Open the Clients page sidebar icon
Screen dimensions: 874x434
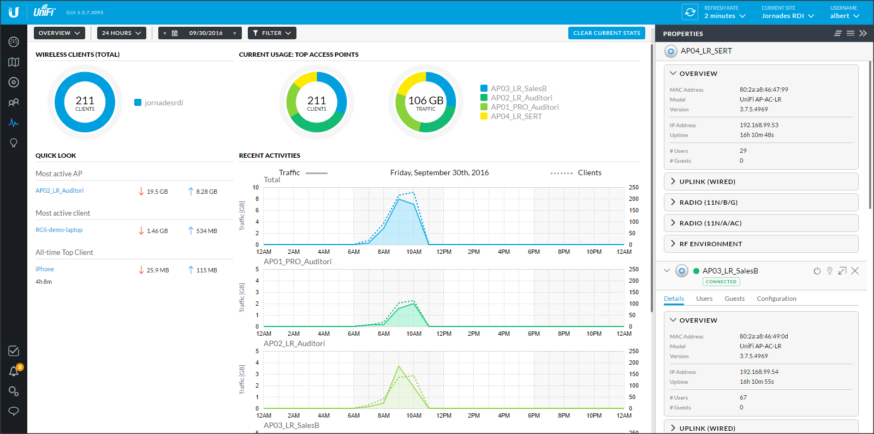coord(14,103)
